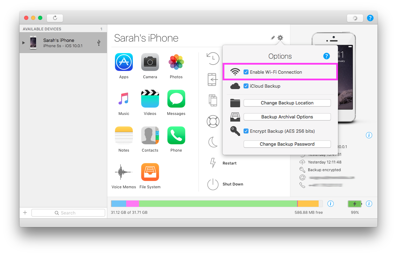Open the Camera section
Viewport: 397px width, 255px height.
[x=150, y=62]
